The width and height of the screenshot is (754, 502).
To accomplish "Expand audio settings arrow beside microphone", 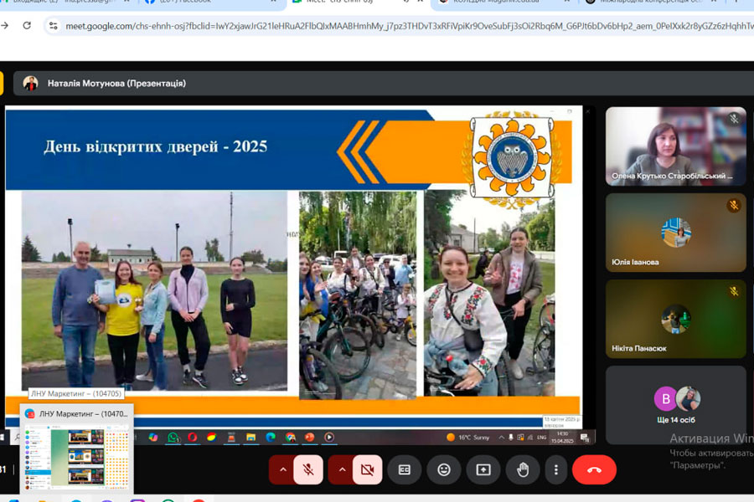I will (283, 469).
